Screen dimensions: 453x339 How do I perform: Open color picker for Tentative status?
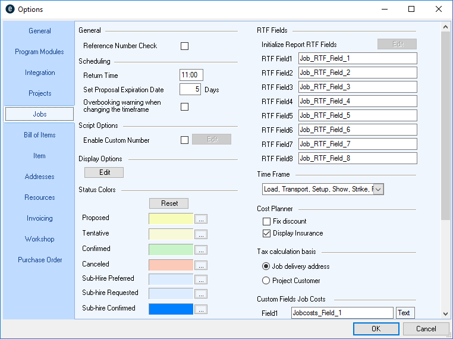(201, 234)
